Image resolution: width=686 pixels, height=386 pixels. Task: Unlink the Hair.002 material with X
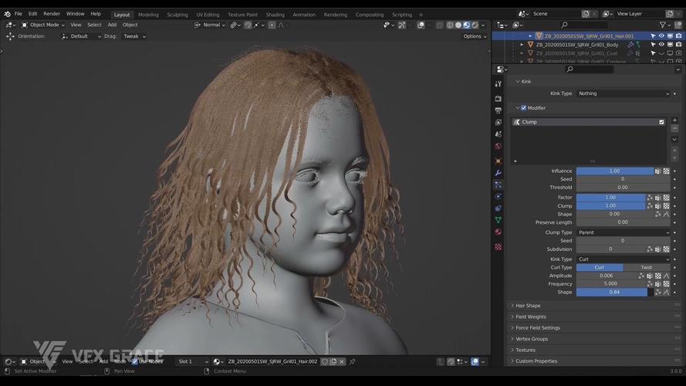coord(342,361)
